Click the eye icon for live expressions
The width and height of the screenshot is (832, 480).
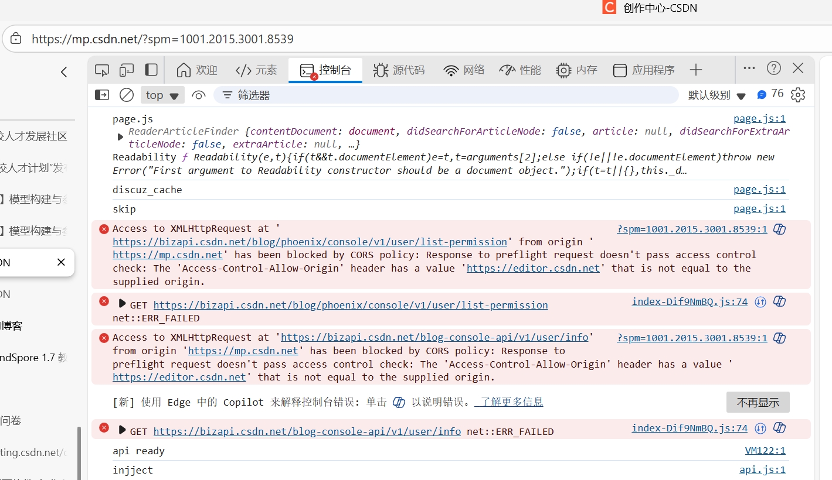tap(199, 95)
